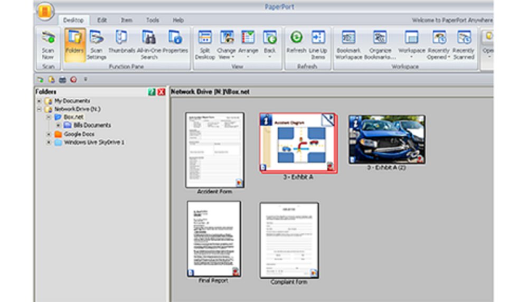Select the Final Report thumbnail
Screen dimensions: 528x302
tap(214, 239)
